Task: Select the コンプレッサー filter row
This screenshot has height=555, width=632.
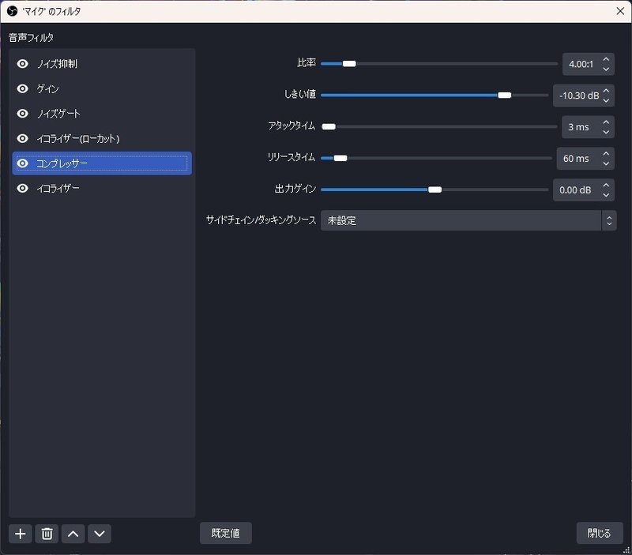Action: click(102, 163)
